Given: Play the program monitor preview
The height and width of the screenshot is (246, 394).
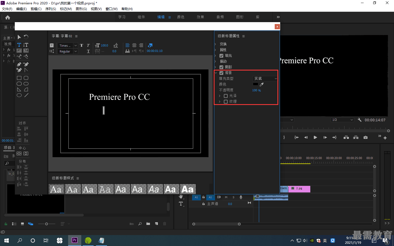Looking at the screenshot, I should tap(315, 137).
